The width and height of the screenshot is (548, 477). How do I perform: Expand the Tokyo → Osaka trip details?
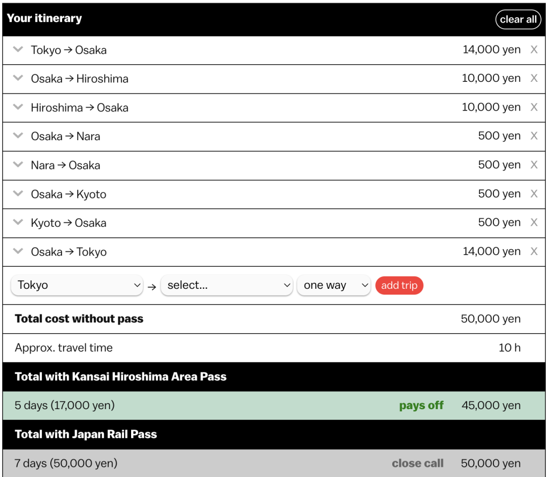(18, 50)
